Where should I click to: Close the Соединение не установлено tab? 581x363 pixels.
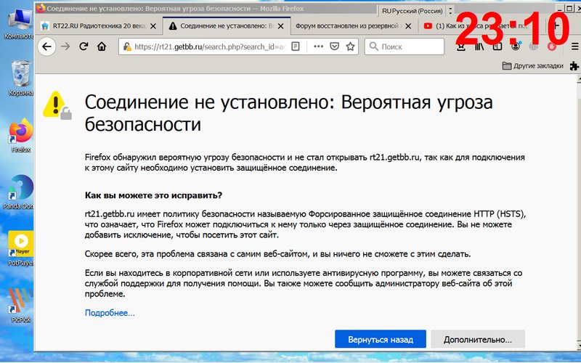pyautogui.click(x=281, y=26)
